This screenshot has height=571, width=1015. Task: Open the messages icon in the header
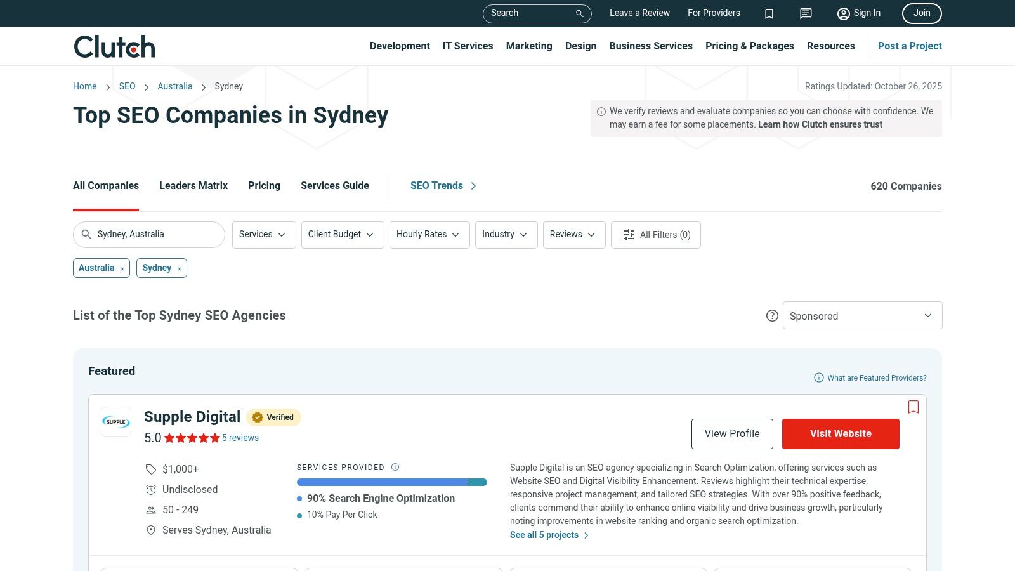pyautogui.click(x=805, y=13)
